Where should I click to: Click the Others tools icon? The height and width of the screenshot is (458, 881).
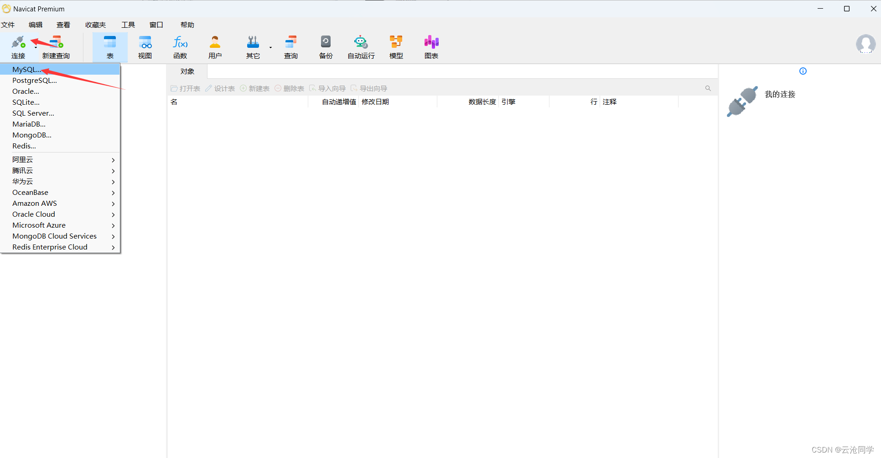coord(253,42)
